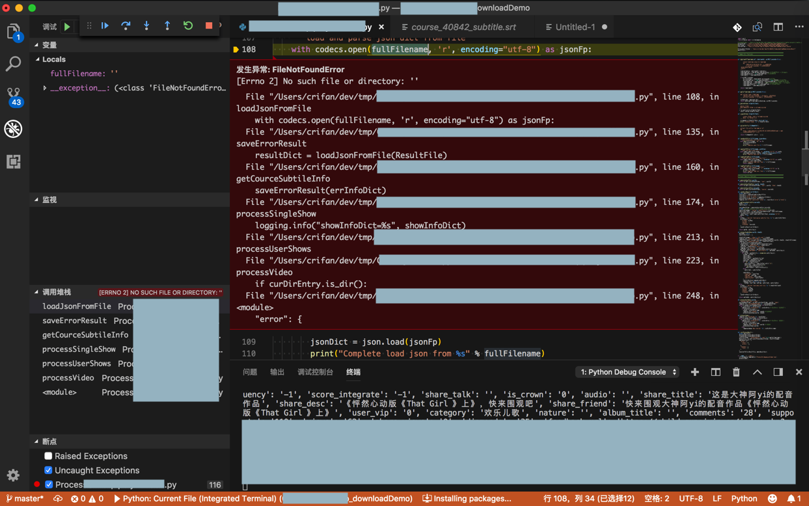
Task: Open the Explorer view in activity bar
Action: click(14, 32)
